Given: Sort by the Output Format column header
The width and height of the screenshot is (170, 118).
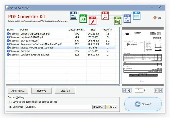Looking at the screenshot, I should click(77, 30).
